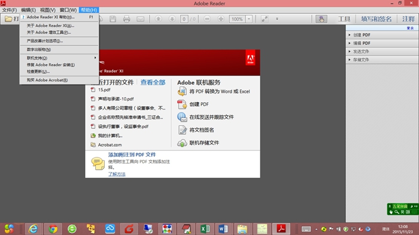Click the Email envelope toolbar icon
This screenshot has width=419, height=235.
[x=140, y=19]
